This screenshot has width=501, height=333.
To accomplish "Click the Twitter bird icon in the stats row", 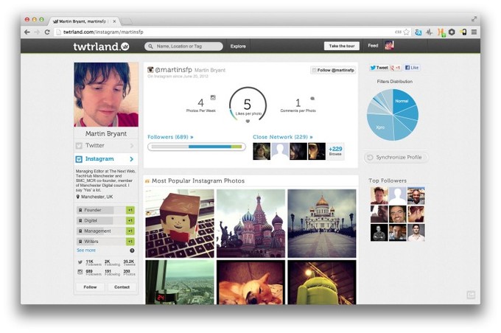I will [80, 262].
